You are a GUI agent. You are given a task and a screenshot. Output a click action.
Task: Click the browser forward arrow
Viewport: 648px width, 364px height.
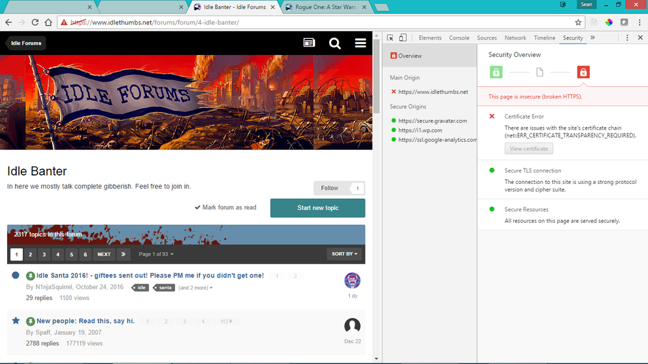click(22, 22)
